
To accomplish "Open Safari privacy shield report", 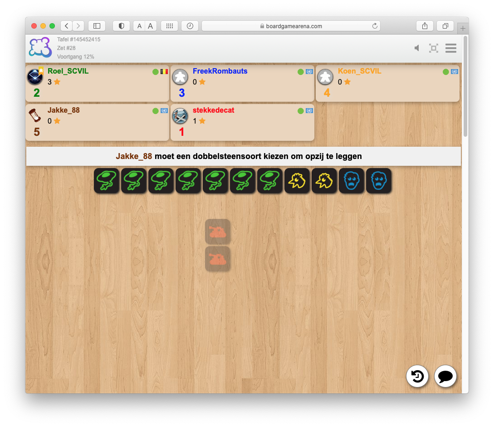I will point(121,26).
